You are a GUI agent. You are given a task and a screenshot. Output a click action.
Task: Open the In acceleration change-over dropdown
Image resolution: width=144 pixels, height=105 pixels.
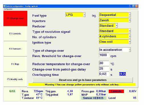coord(129,50)
